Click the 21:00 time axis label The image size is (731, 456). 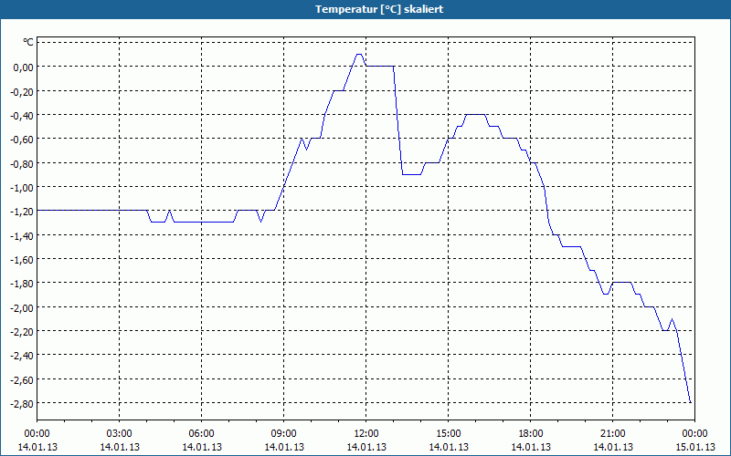(612, 434)
